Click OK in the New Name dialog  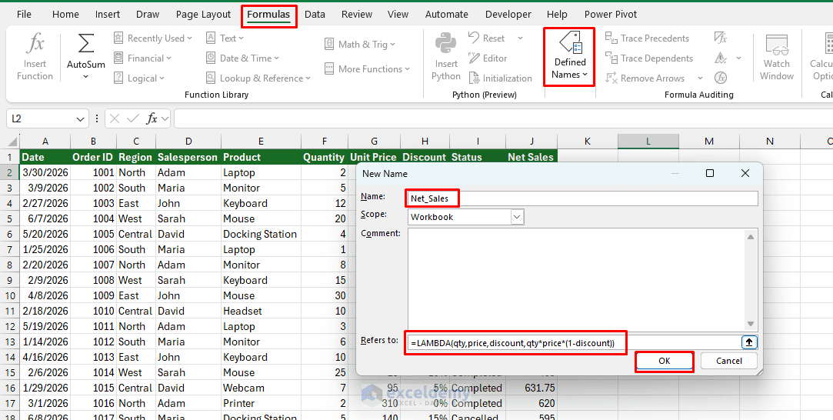[664, 361]
